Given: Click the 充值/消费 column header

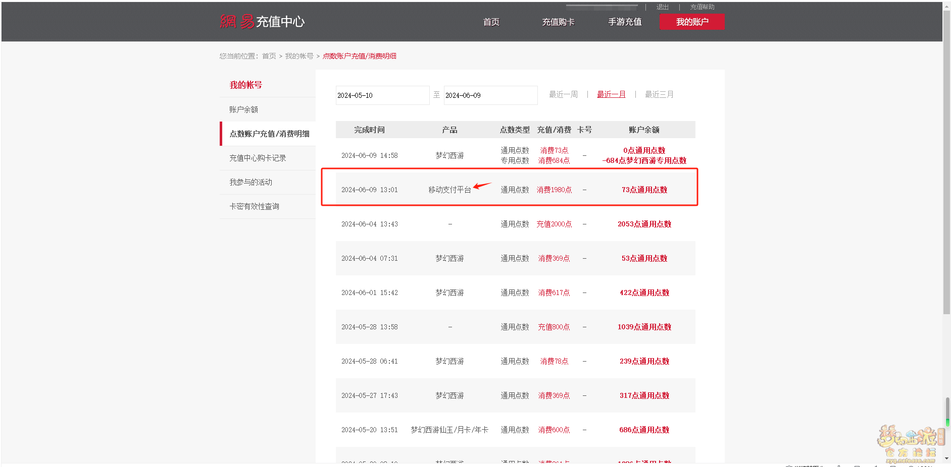Looking at the screenshot, I should pos(554,130).
